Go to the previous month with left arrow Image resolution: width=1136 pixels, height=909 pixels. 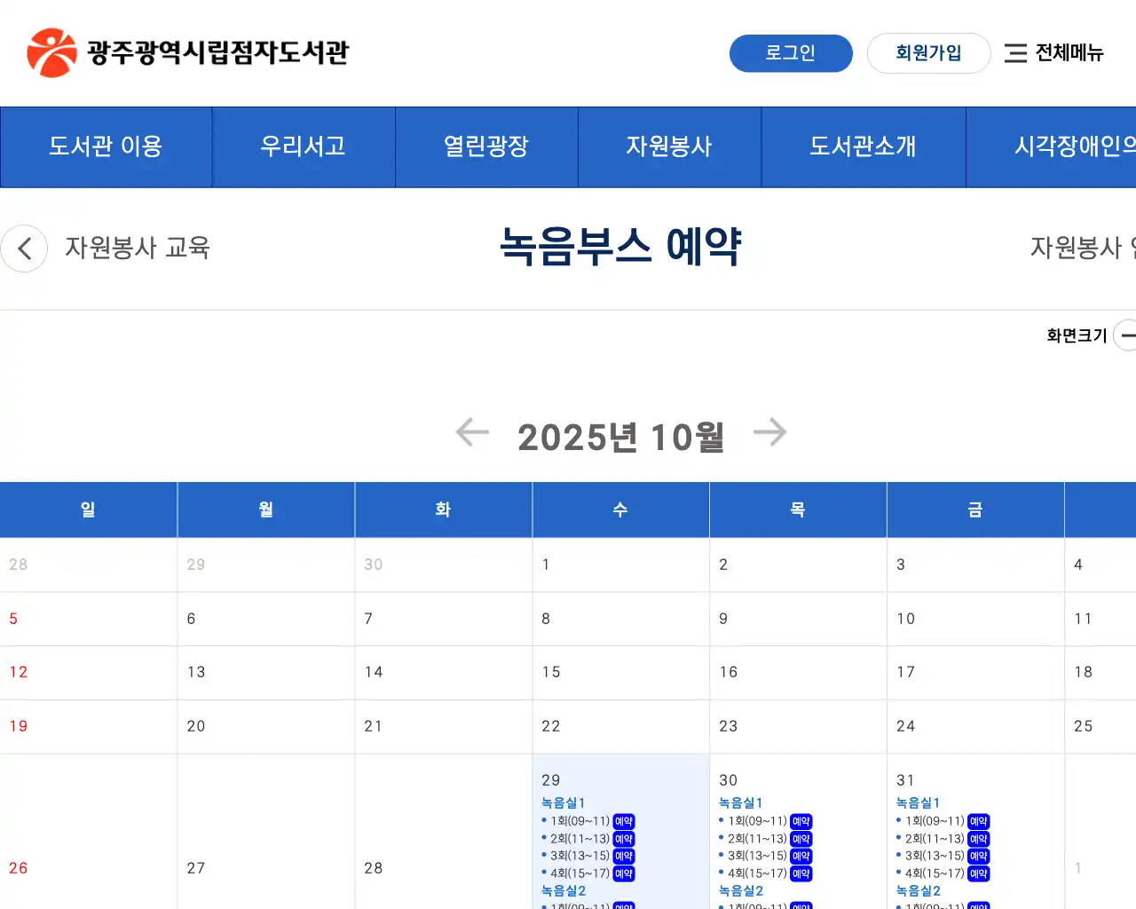point(472,433)
